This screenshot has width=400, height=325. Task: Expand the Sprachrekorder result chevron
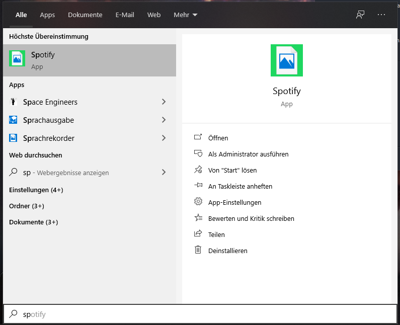pyautogui.click(x=164, y=138)
